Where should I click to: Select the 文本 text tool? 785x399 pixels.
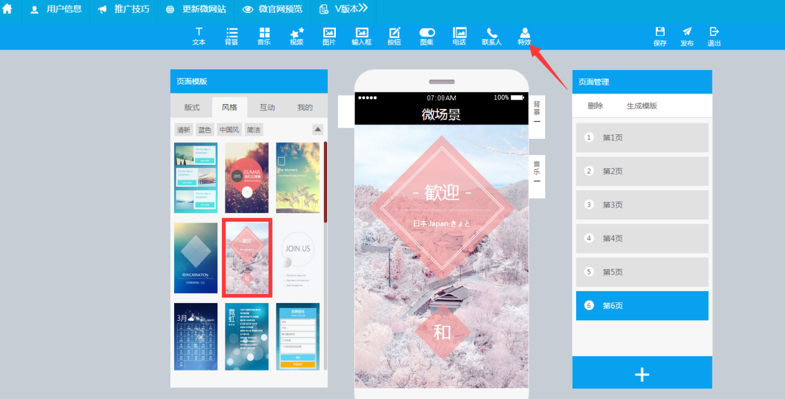tap(199, 36)
